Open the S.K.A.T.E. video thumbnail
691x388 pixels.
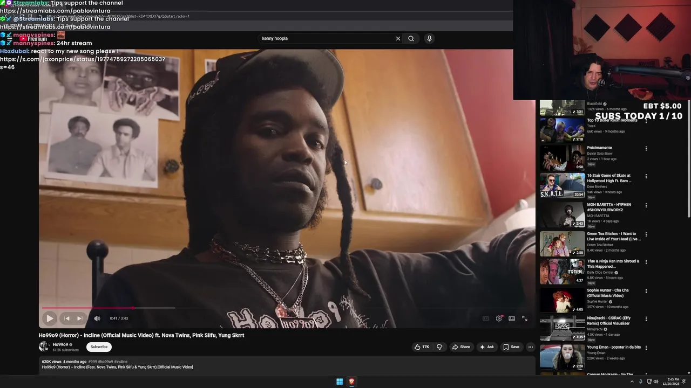click(x=562, y=185)
